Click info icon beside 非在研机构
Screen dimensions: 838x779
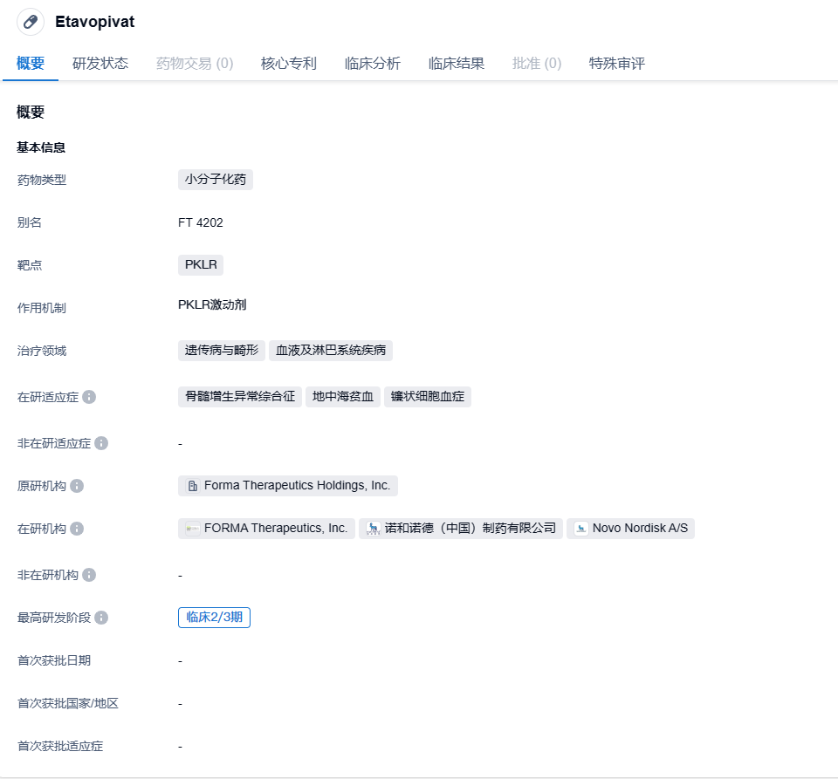point(89,575)
